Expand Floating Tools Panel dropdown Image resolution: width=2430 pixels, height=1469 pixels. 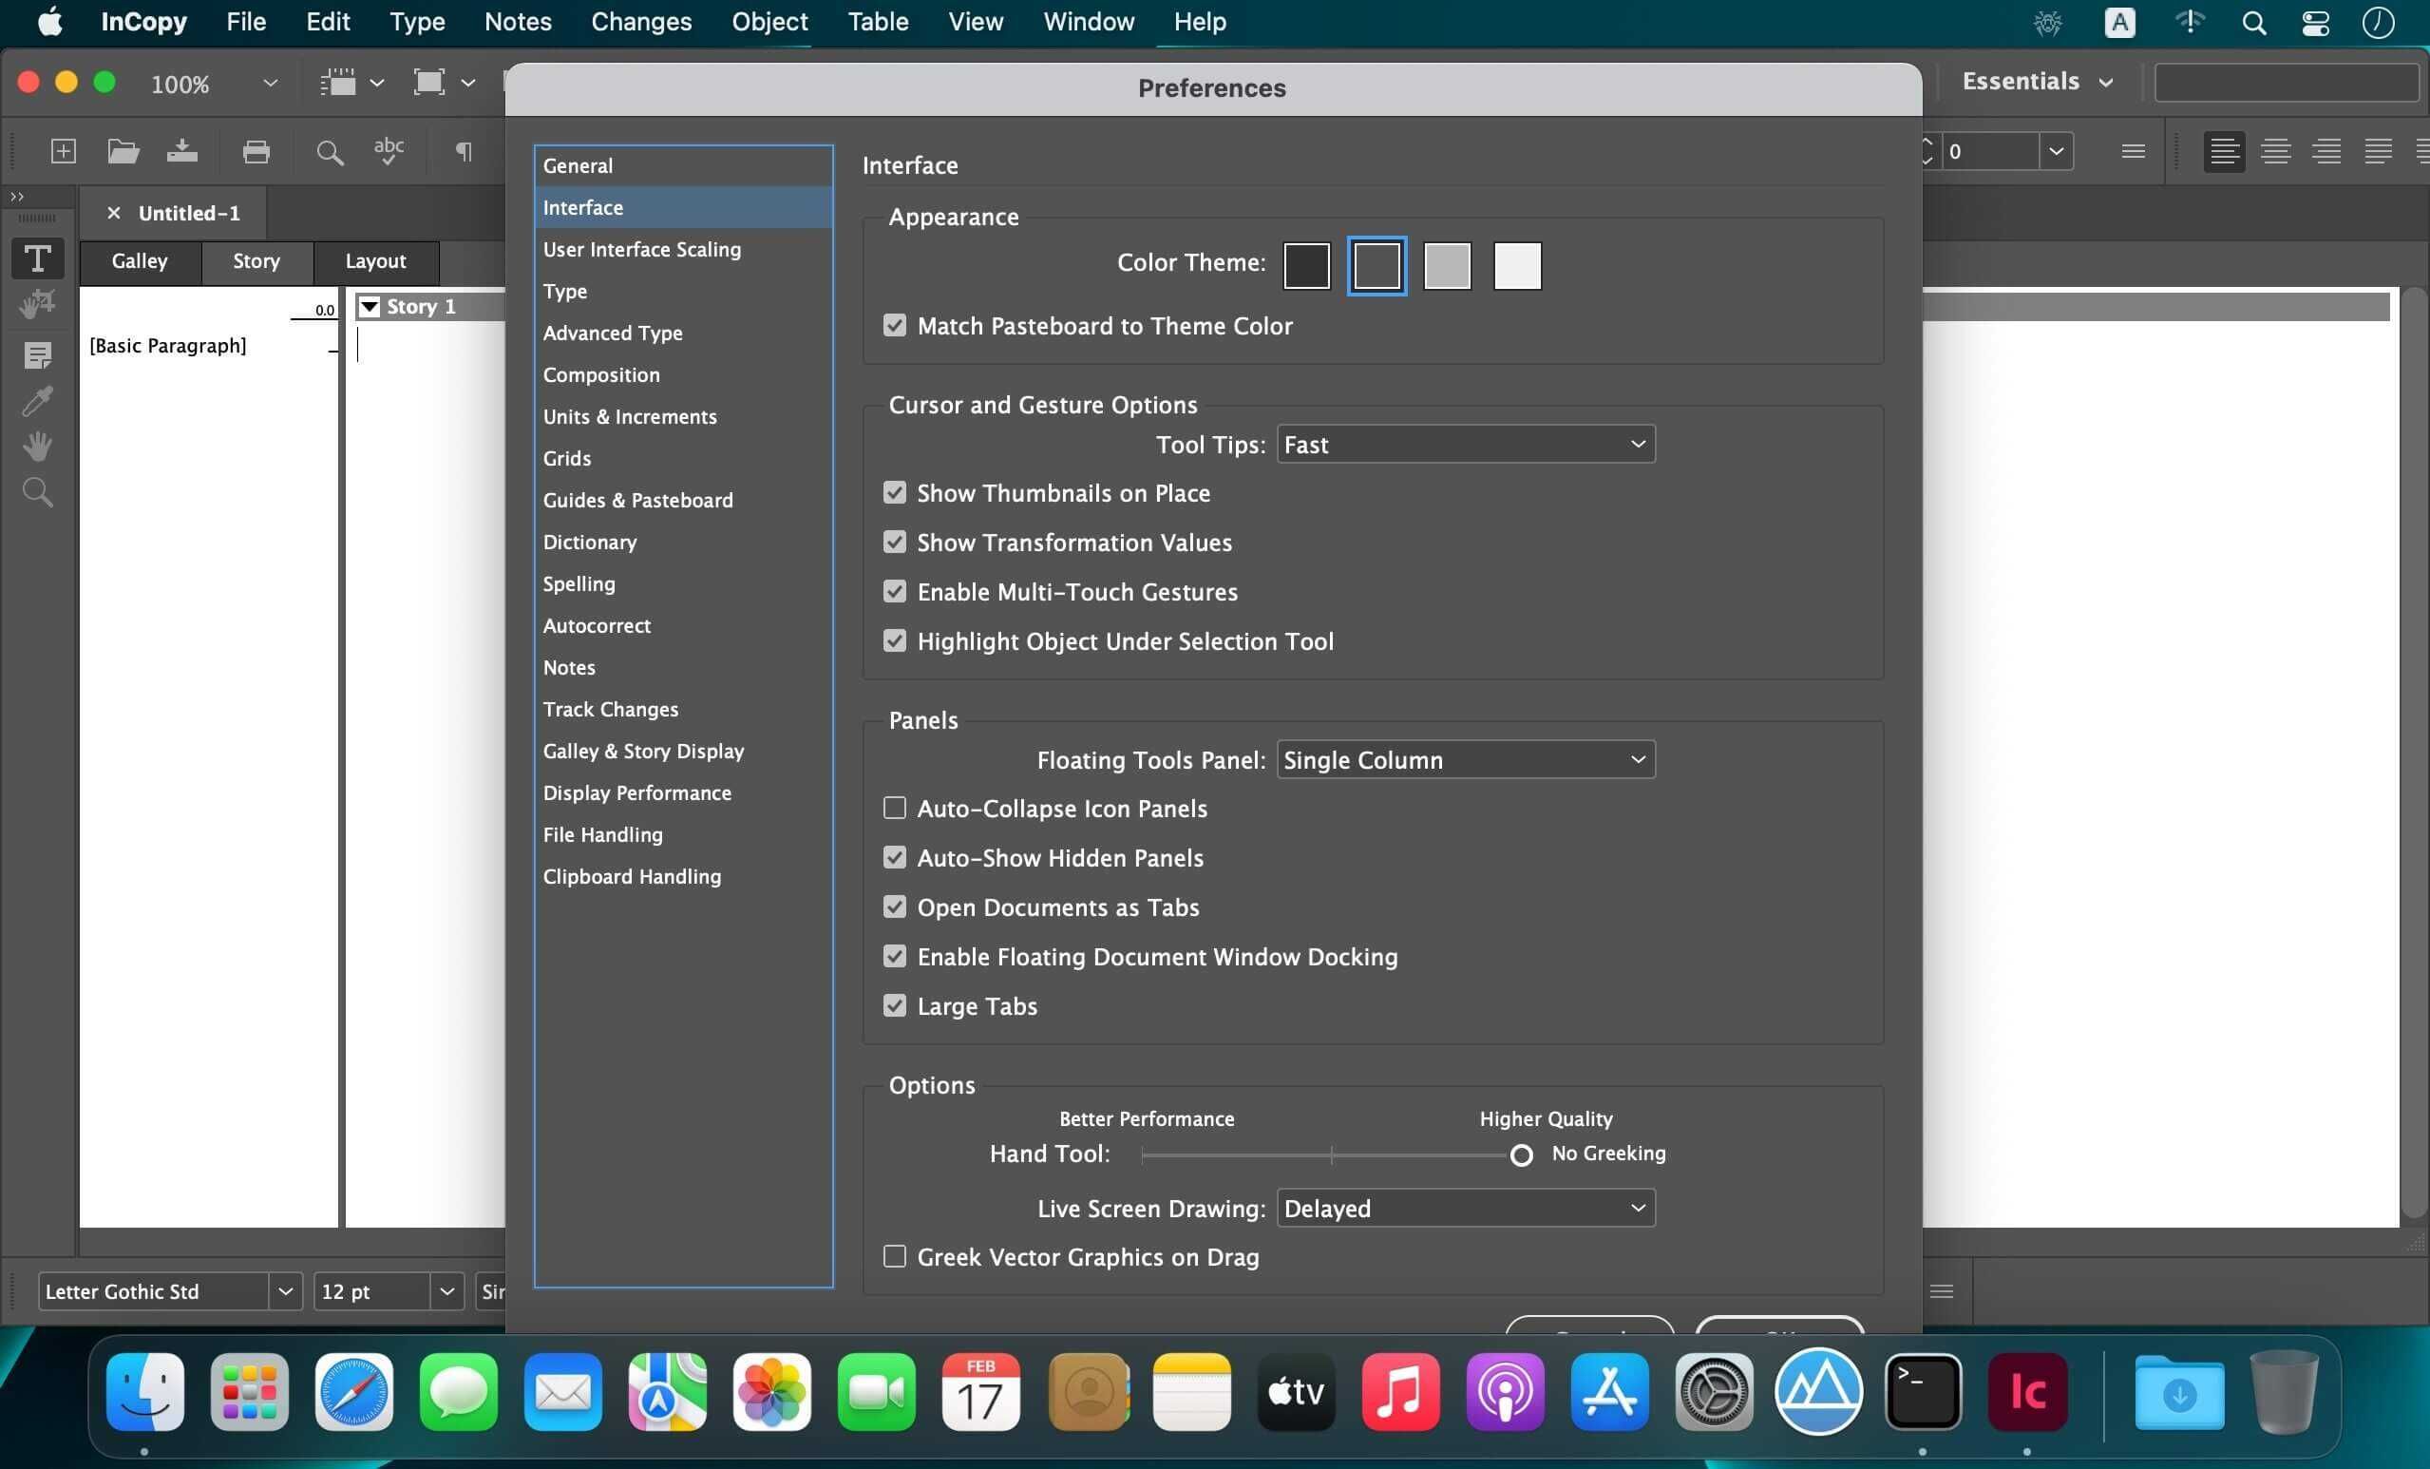(x=1463, y=759)
